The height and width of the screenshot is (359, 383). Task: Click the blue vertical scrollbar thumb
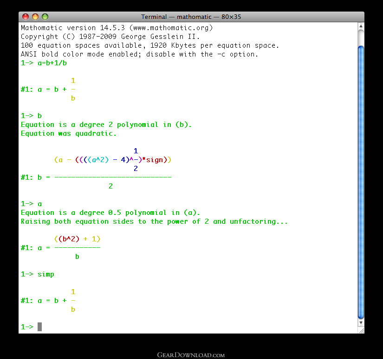point(361,182)
